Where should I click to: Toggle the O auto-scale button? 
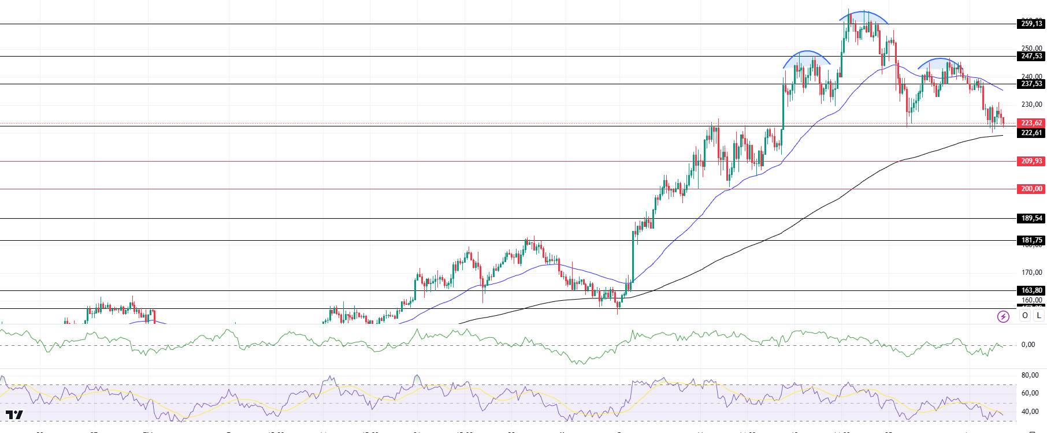click(x=1025, y=315)
